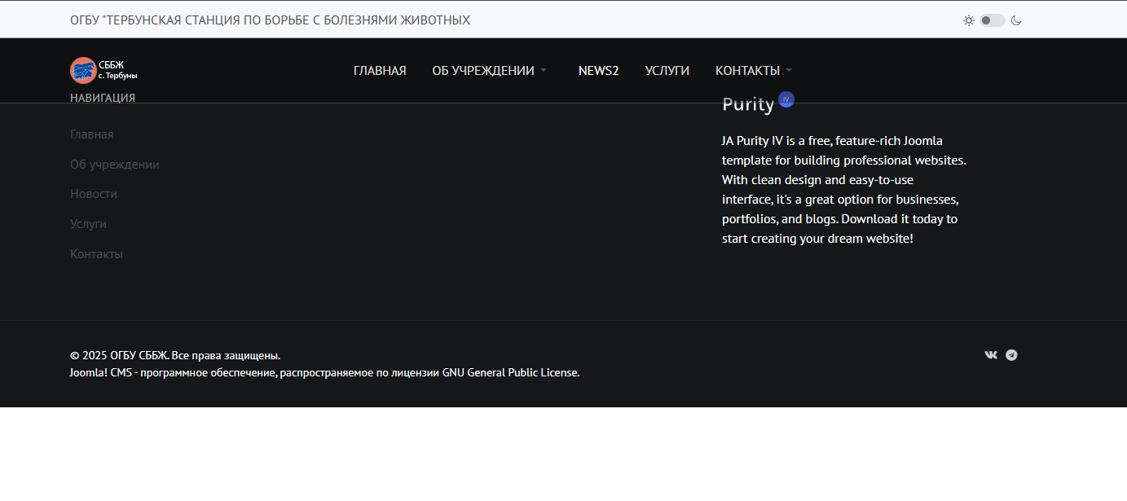
Task: Click the sun icon for light mode
Action: tap(968, 20)
